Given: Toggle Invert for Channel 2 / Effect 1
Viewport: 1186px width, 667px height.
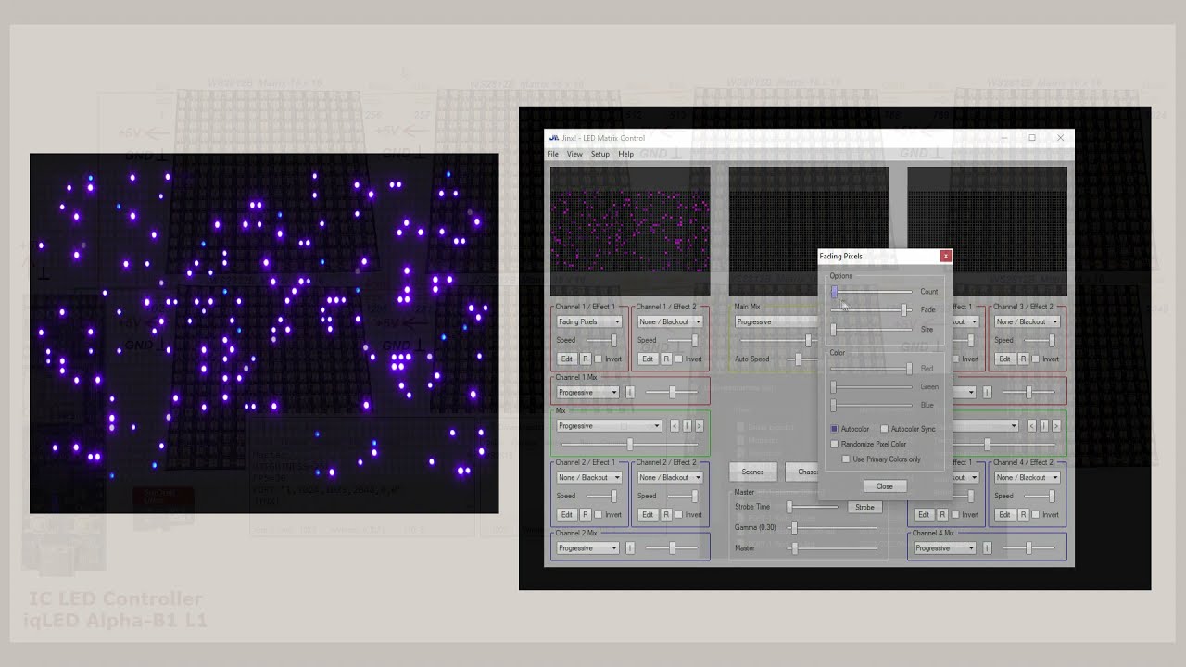Looking at the screenshot, I should 599,514.
